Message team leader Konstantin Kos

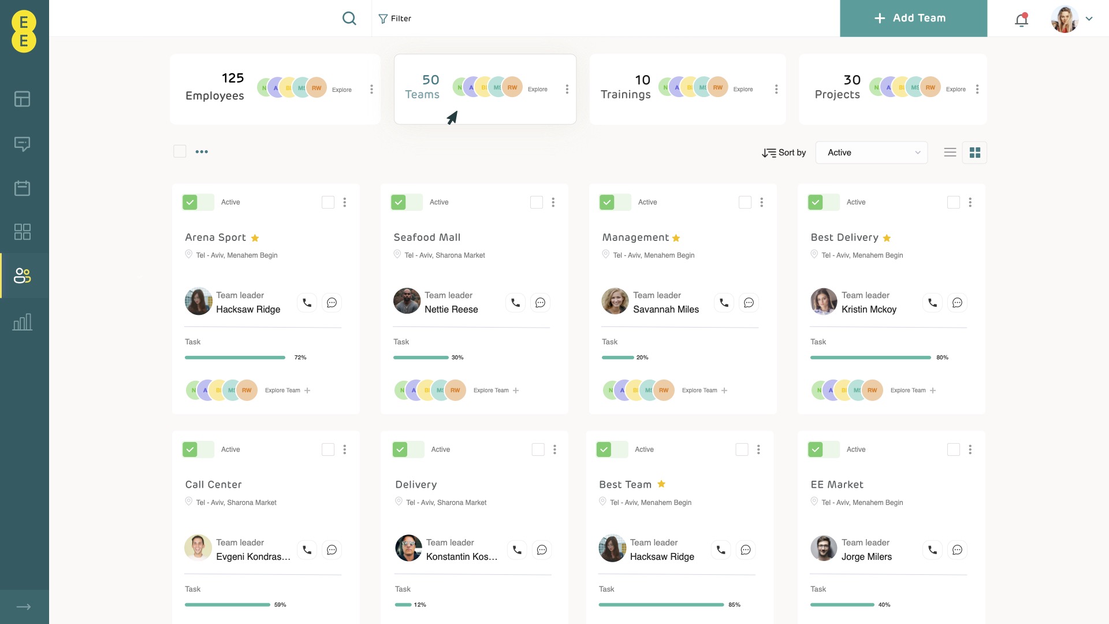pyautogui.click(x=542, y=550)
